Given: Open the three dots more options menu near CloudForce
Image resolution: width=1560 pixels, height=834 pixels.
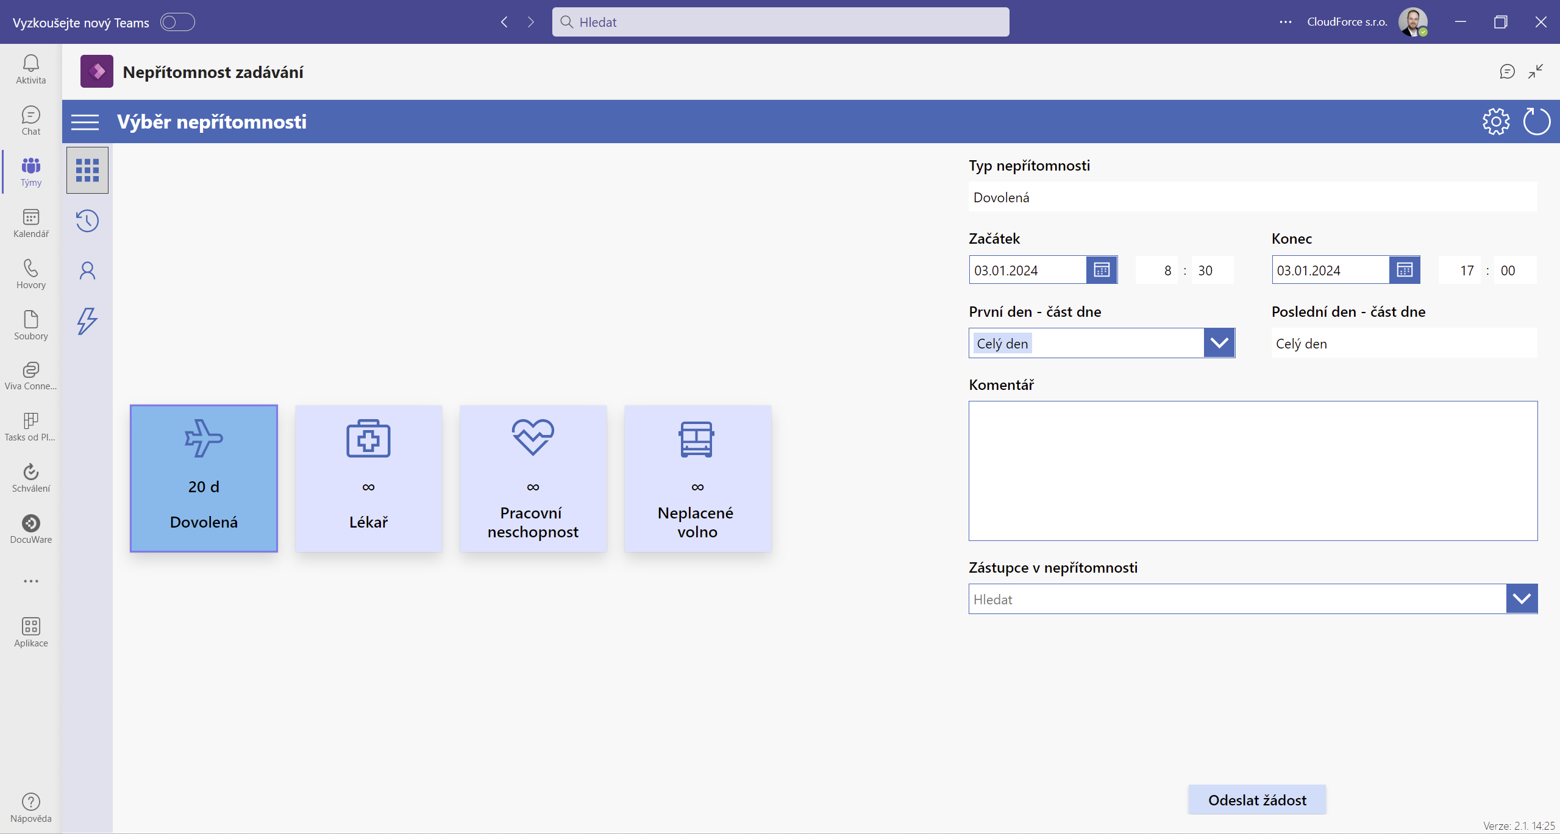Looking at the screenshot, I should 1286,22.
